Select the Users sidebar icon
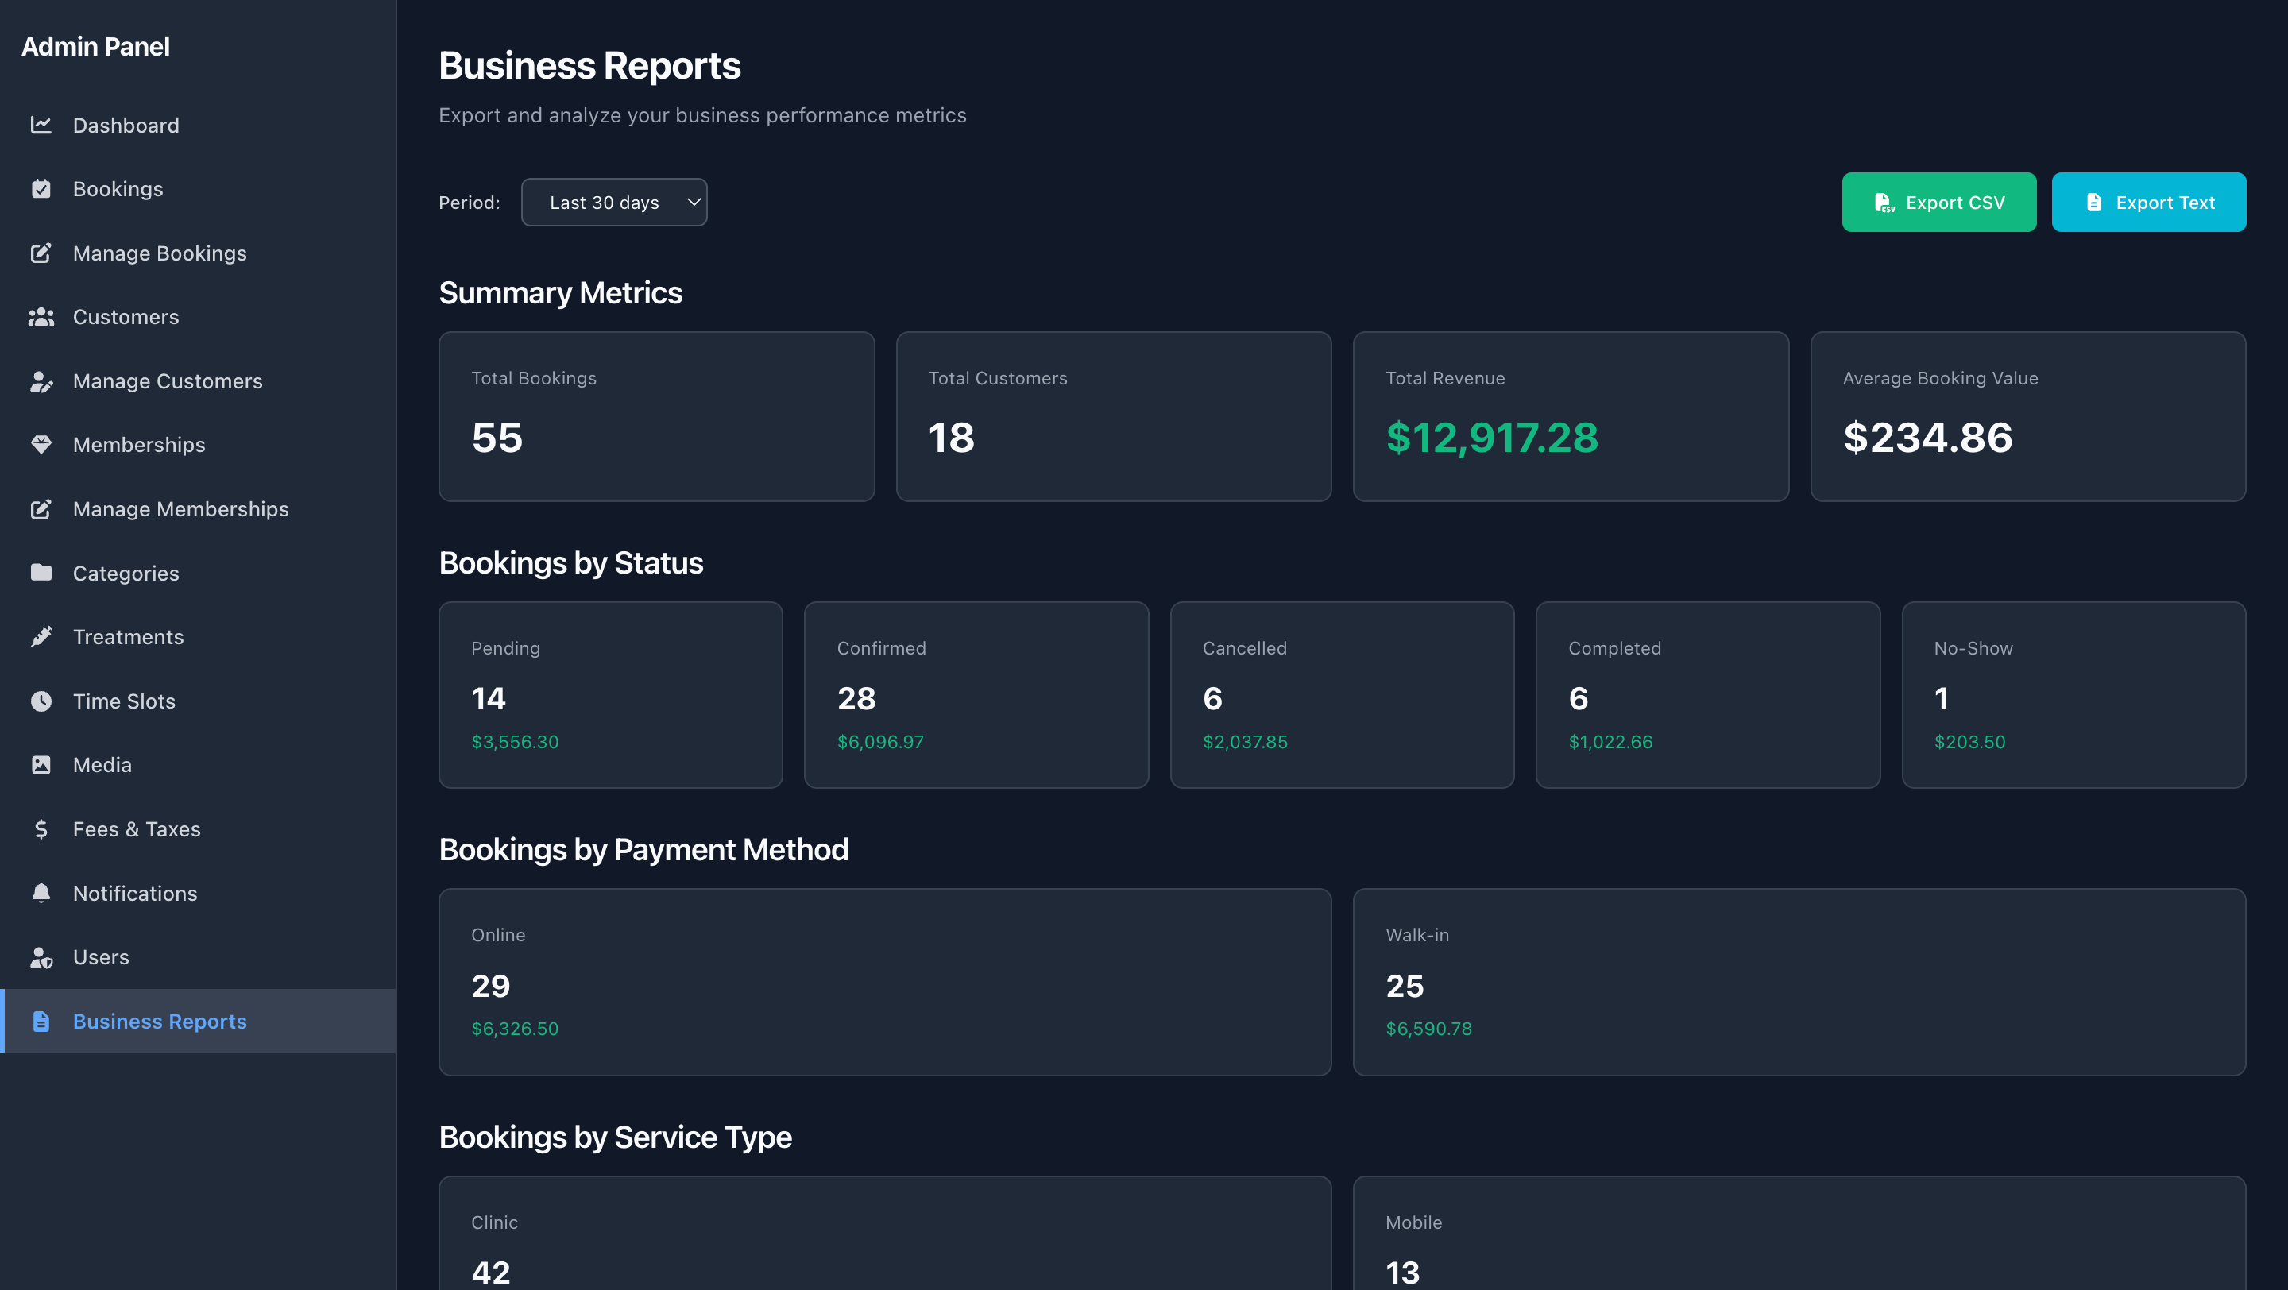Viewport: 2288px width, 1290px height. (42, 957)
